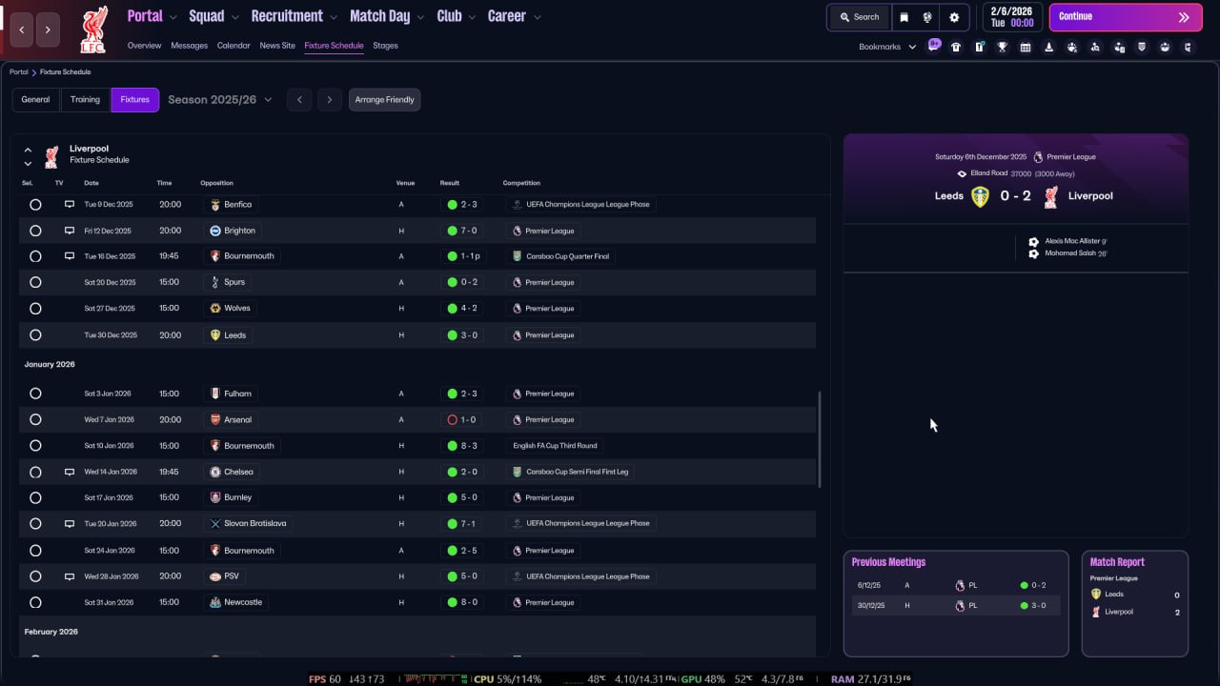Select the Fulham fixture radio button
The width and height of the screenshot is (1220, 686).
[x=35, y=393]
